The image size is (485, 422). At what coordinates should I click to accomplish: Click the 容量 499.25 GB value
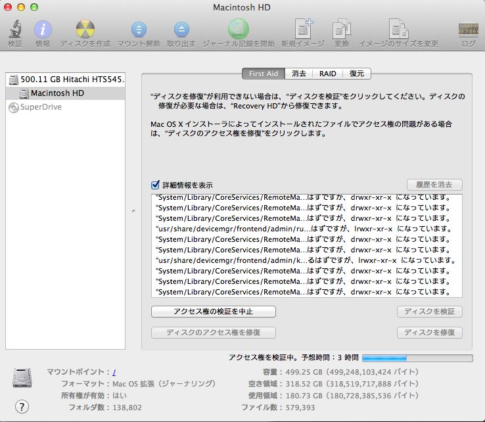[x=352, y=371]
